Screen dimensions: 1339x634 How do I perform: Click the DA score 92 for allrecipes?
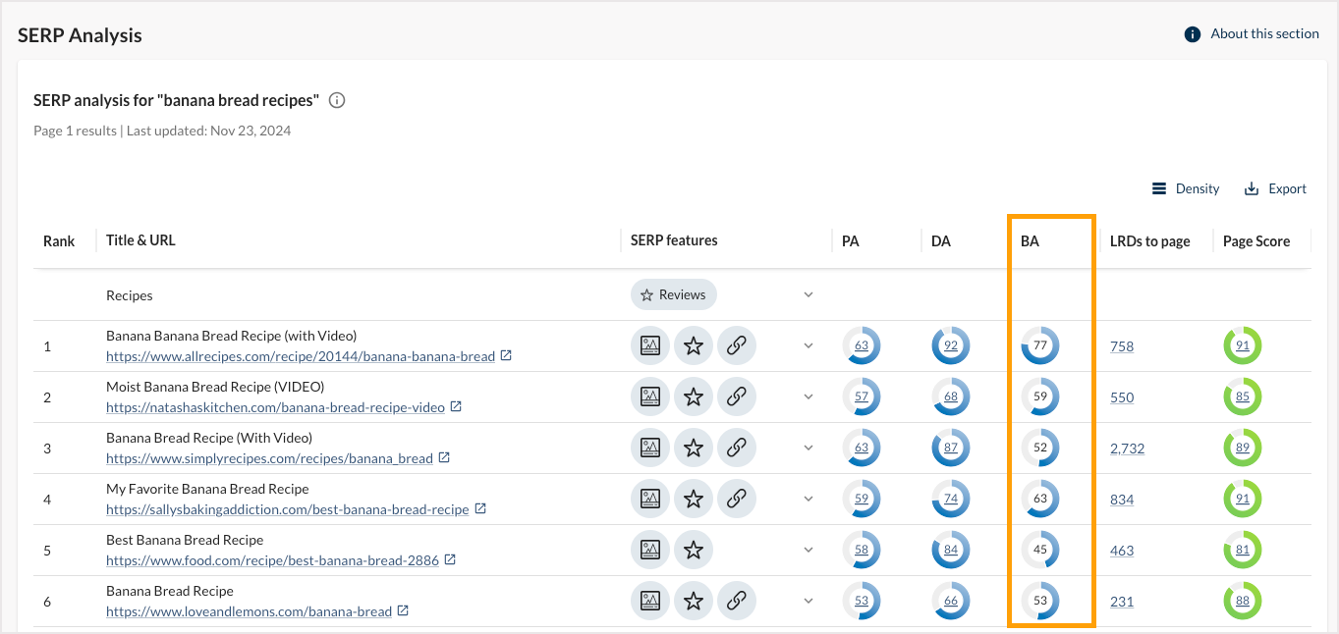[x=950, y=345]
